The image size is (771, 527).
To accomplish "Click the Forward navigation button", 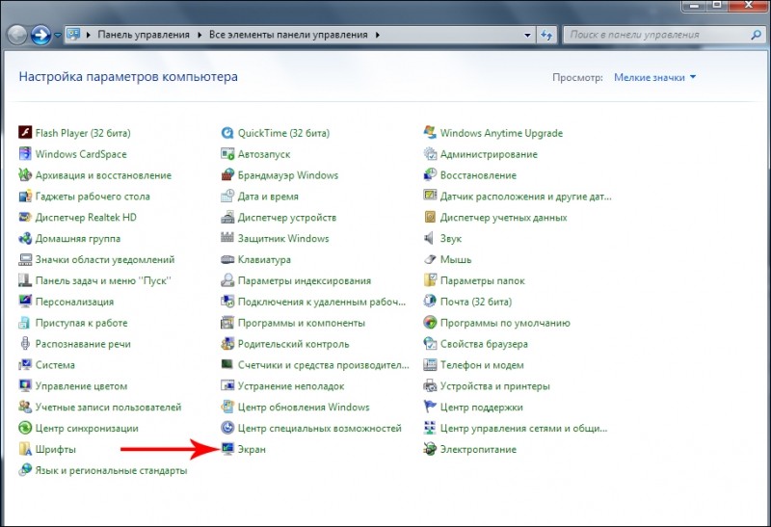I will pos(40,35).
